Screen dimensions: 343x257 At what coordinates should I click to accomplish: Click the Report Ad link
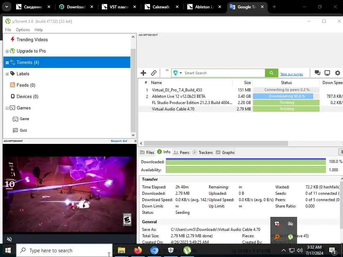[119, 141]
